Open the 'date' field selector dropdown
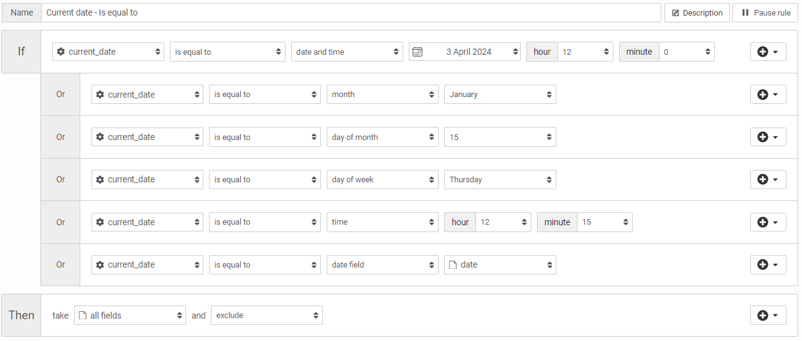 (x=500, y=264)
